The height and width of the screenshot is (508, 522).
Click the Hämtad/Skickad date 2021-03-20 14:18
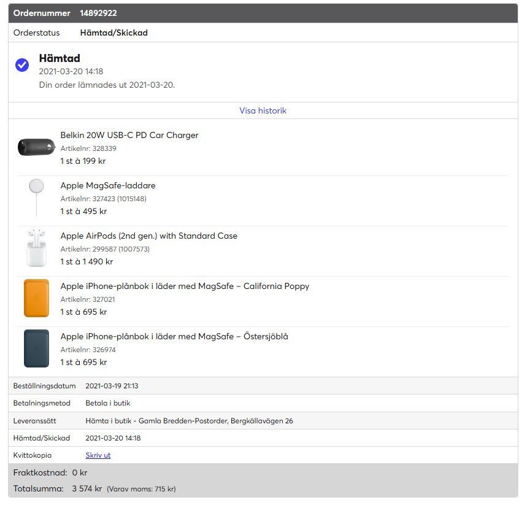click(x=113, y=438)
